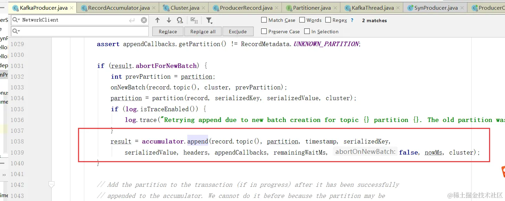Click the Partitioner.java interface file icon
505x201 pixels.
coord(289,8)
